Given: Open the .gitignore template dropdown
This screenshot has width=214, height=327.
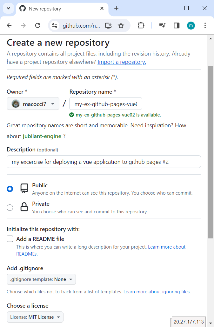Looking at the screenshot, I should (x=41, y=279).
